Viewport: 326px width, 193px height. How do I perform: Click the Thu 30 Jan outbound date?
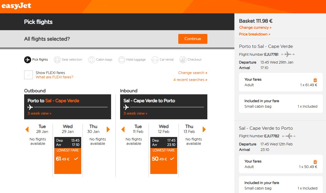(93, 129)
